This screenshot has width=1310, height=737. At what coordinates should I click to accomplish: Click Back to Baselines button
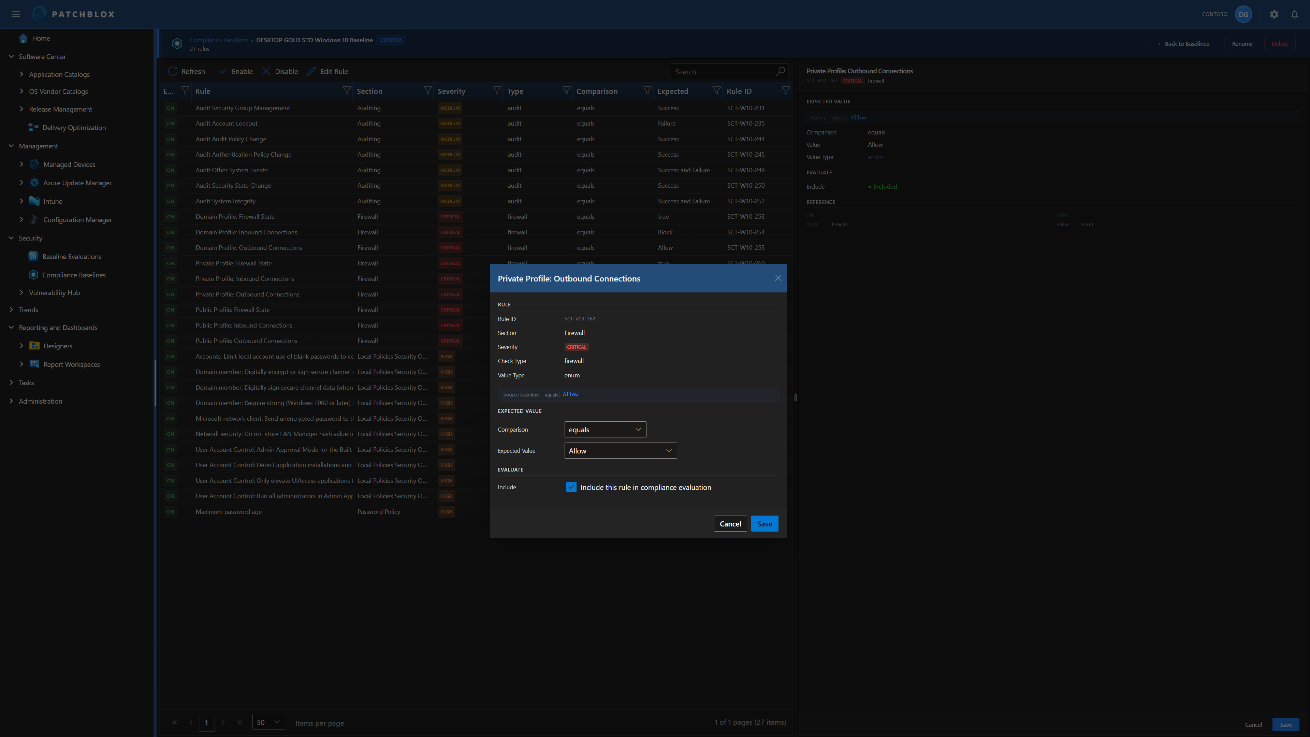1183,44
